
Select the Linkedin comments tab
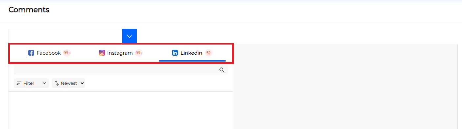click(x=192, y=53)
